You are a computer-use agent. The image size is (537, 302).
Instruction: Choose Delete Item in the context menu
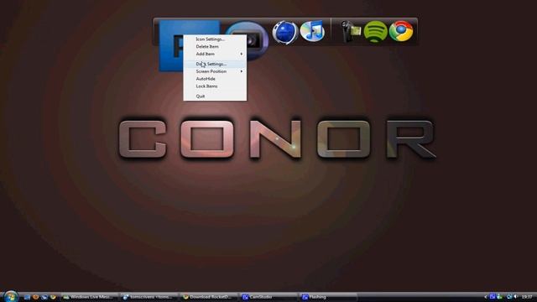[x=215, y=47]
